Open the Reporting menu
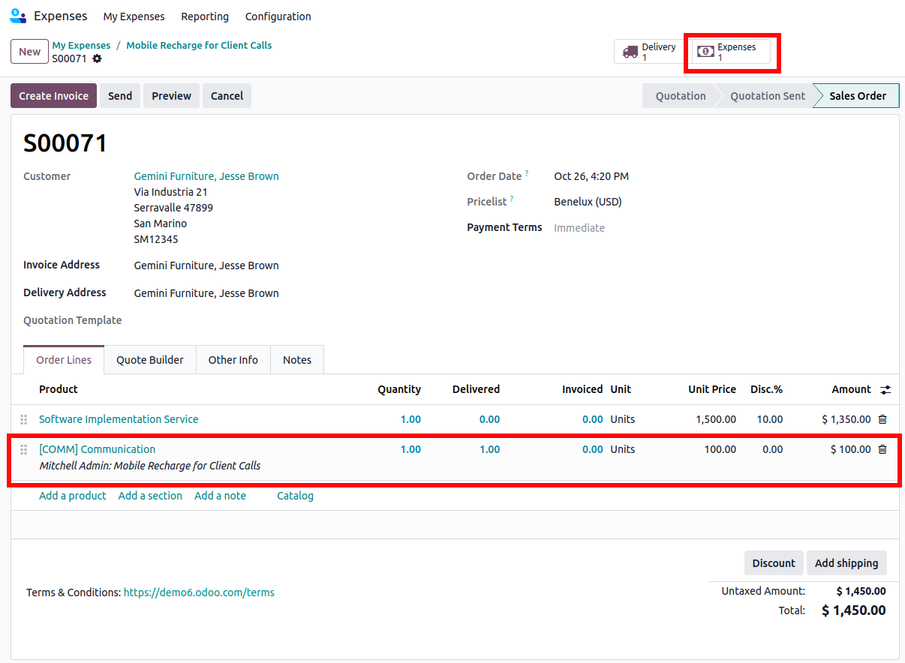 (205, 16)
